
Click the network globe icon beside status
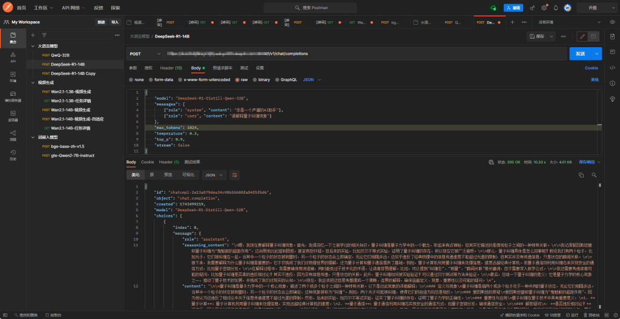point(492,162)
